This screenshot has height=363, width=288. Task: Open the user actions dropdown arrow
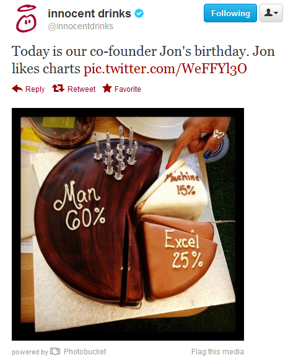tap(276, 13)
